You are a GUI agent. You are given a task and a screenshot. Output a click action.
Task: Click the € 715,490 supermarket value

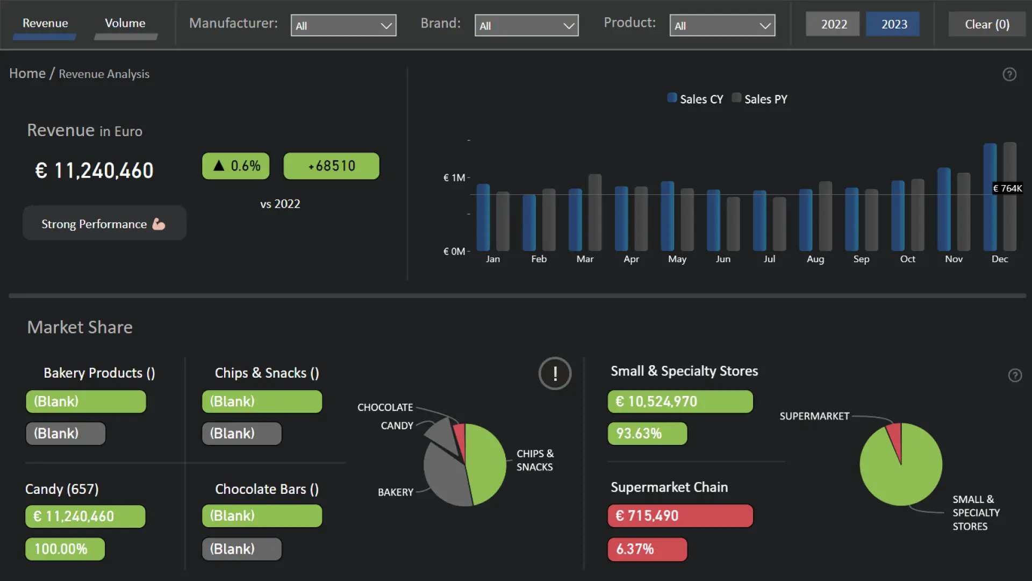(680, 516)
